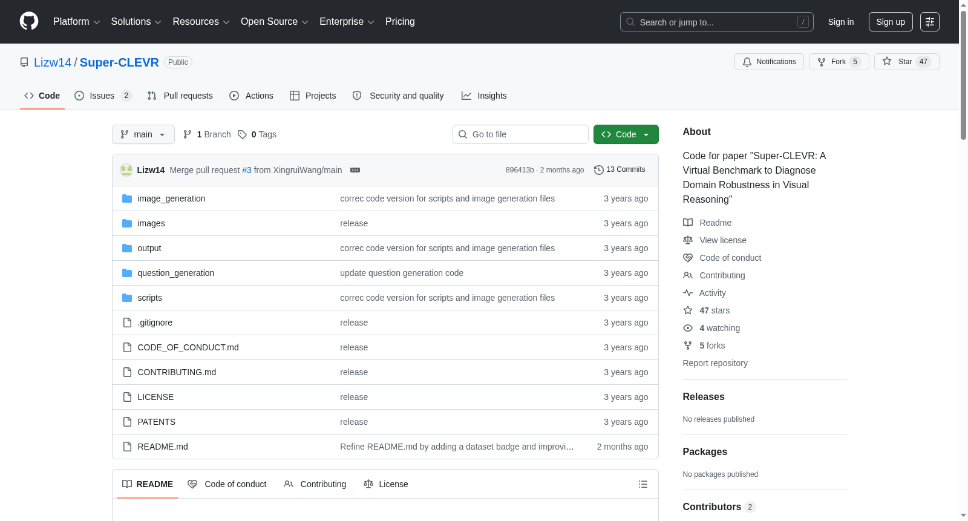968x521 pixels.
Task: Open the green Code dropdown button
Action: click(626, 134)
